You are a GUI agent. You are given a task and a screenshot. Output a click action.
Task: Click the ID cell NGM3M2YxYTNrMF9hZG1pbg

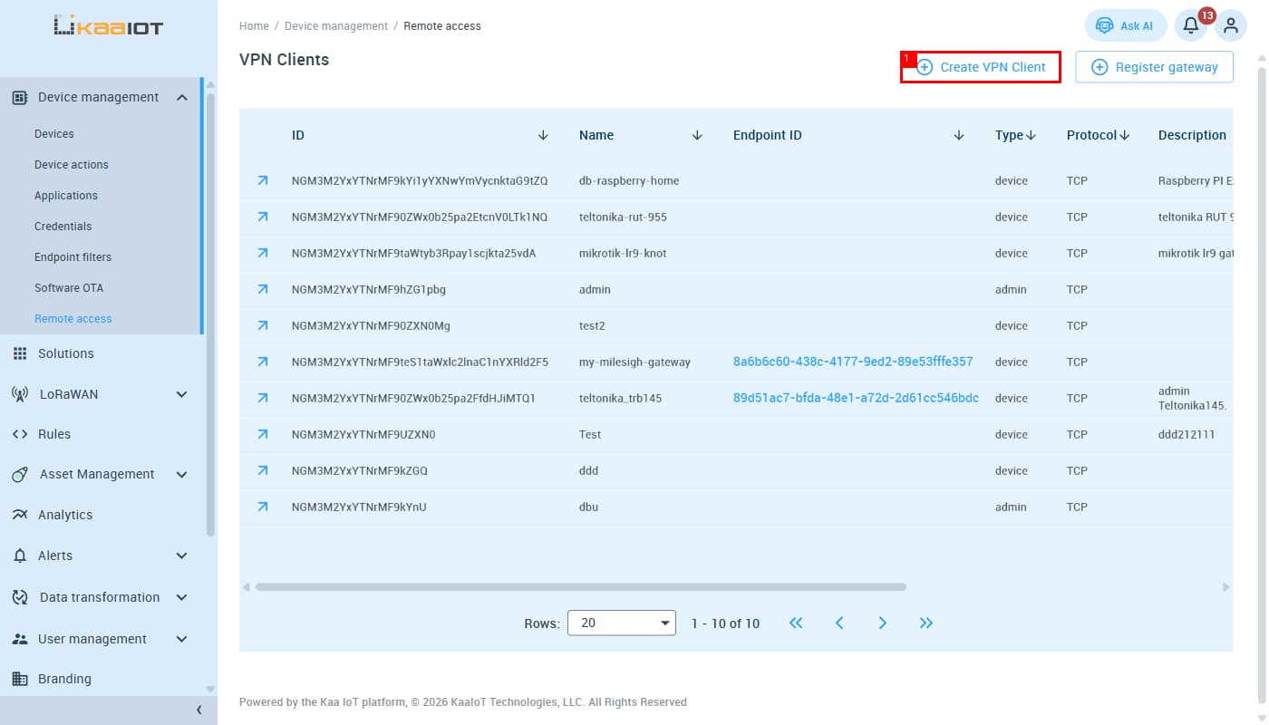369,289
